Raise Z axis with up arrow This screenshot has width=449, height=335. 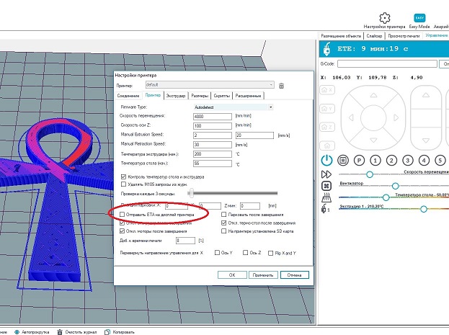pos(426,95)
